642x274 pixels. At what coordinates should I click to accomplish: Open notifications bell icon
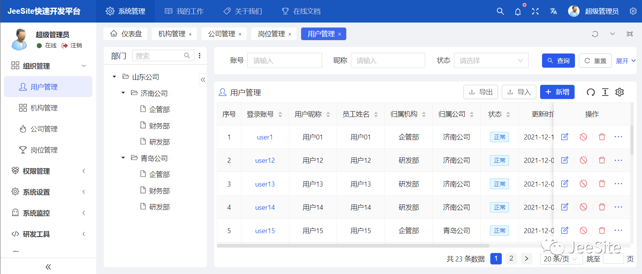(x=518, y=11)
